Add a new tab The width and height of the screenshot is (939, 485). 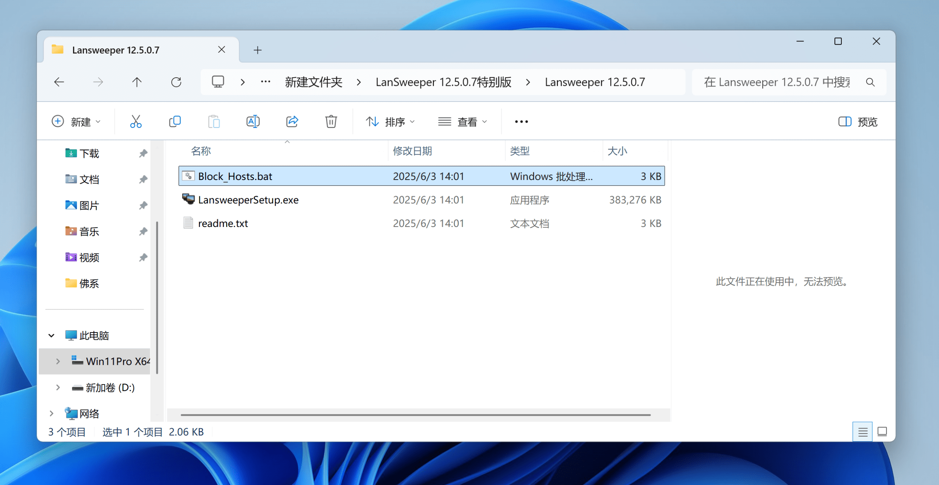pyautogui.click(x=257, y=50)
